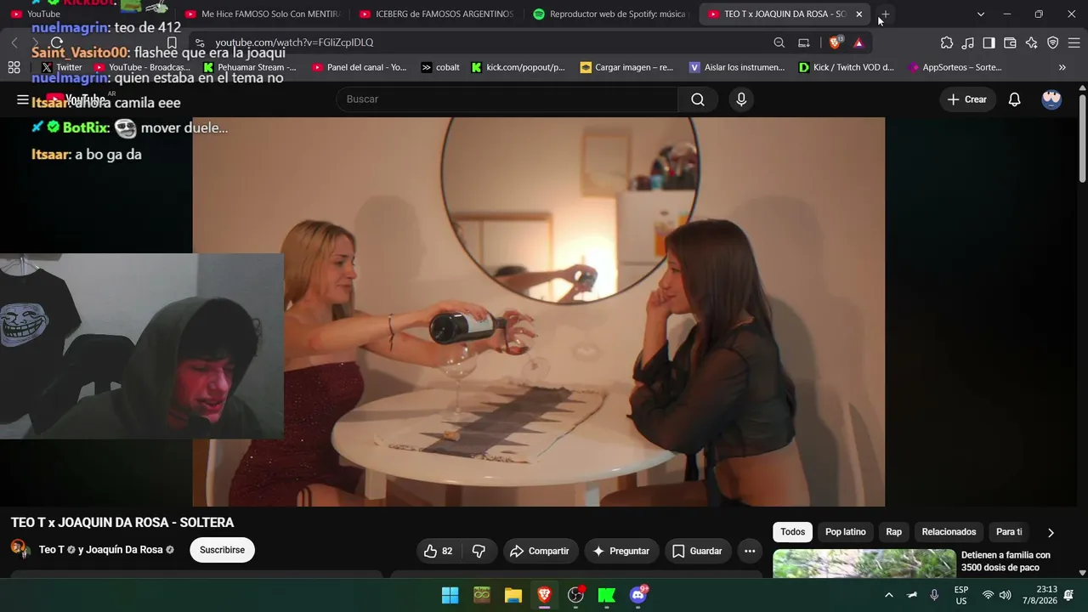The height and width of the screenshot is (612, 1088).
Task: Save the video with Guardar
Action: (697, 551)
